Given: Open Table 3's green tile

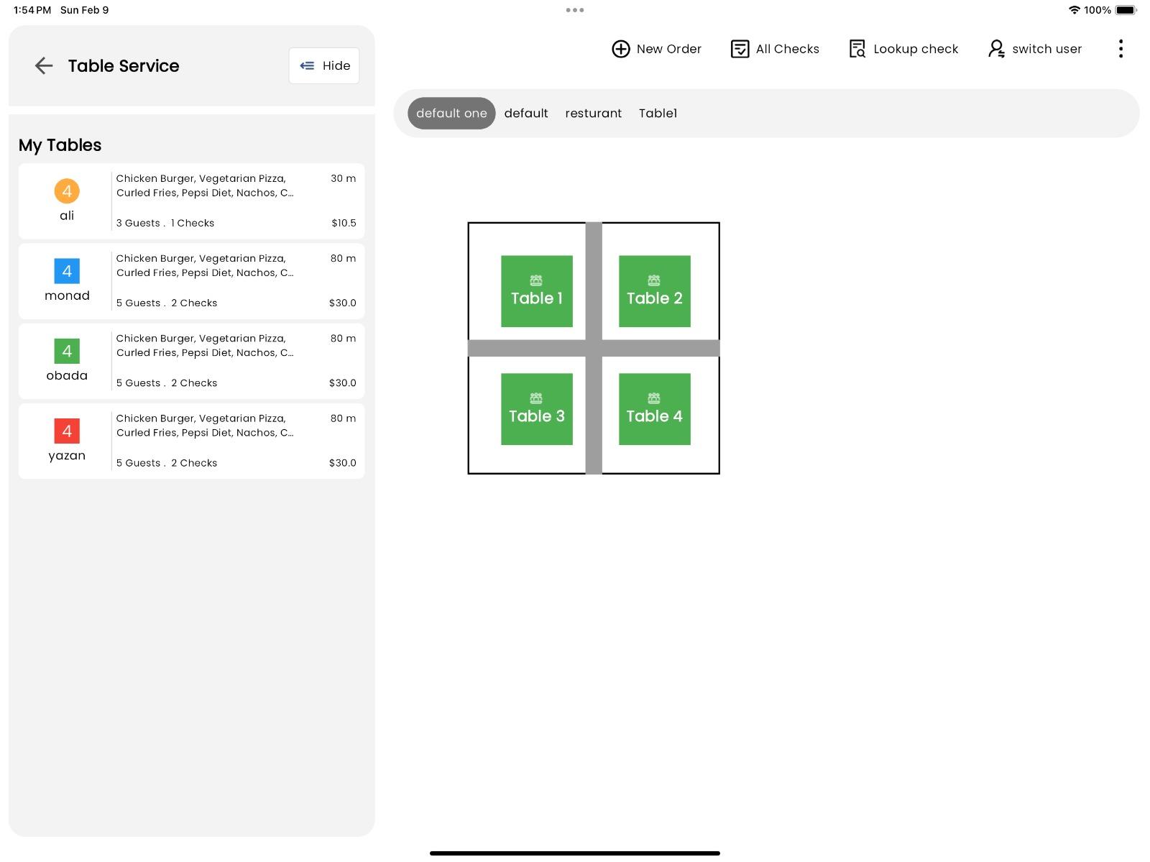Looking at the screenshot, I should tap(536, 408).
